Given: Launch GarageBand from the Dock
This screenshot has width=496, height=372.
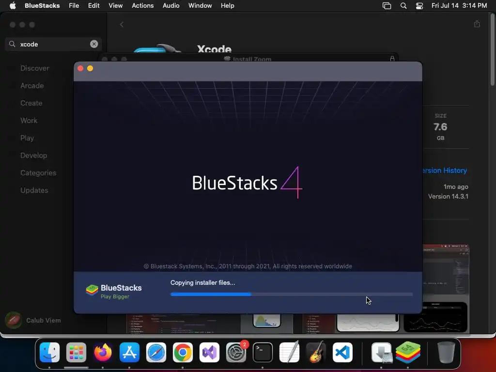Looking at the screenshot, I should tap(316, 353).
